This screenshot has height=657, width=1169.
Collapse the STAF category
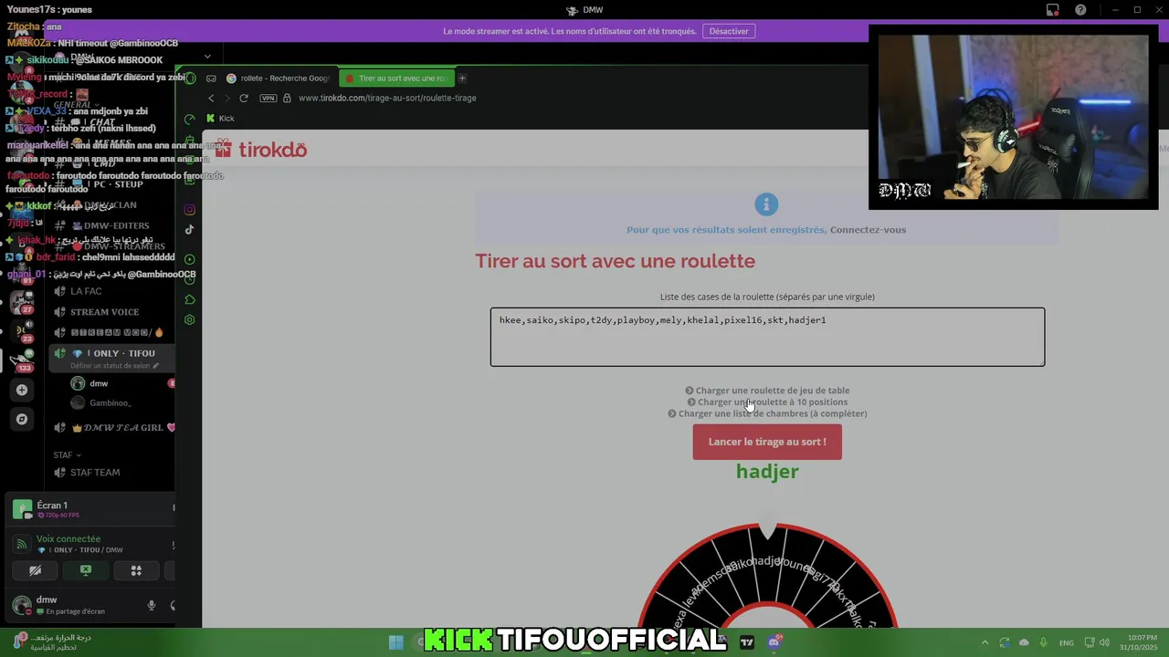pos(67,454)
